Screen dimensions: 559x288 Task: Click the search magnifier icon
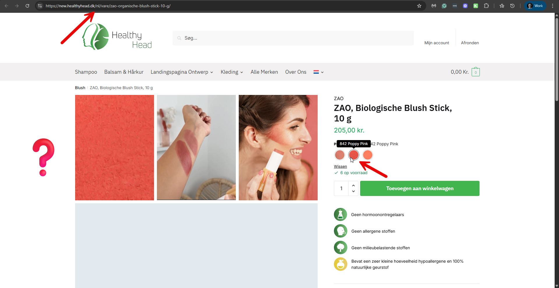tap(179, 38)
